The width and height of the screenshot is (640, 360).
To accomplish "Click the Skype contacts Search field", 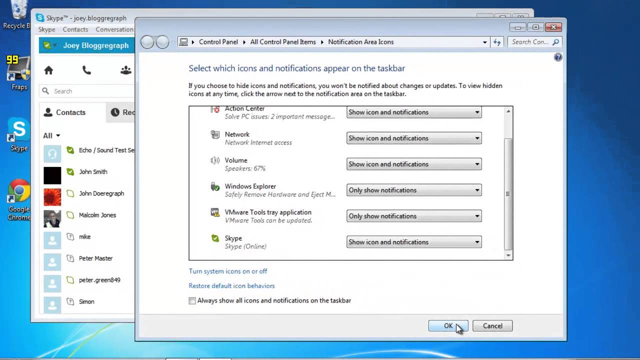I will point(87,91).
